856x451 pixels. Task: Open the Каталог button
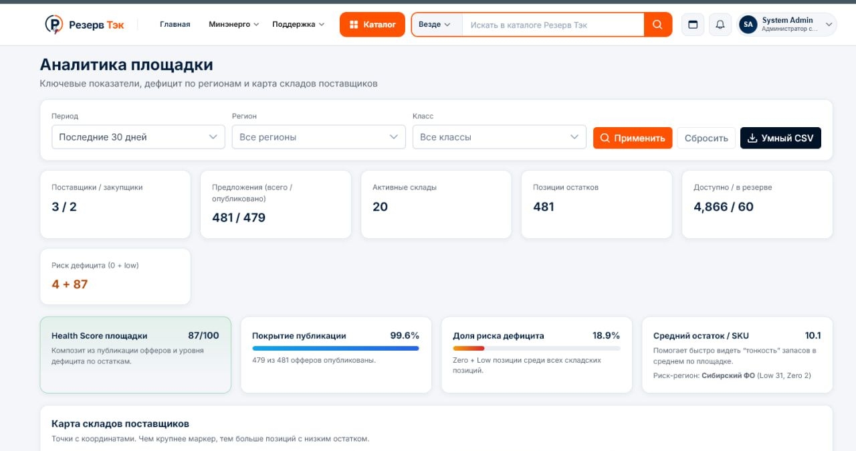point(372,25)
